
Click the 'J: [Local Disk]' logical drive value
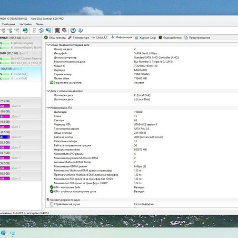[142, 99]
